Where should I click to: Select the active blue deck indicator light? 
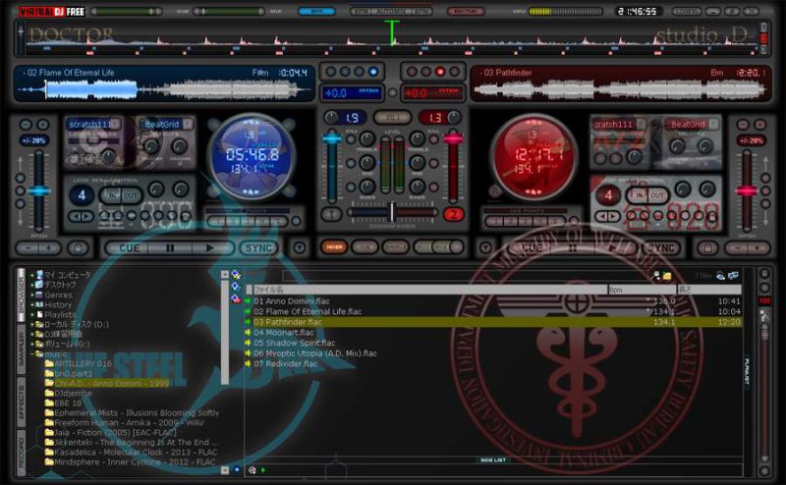(373, 72)
